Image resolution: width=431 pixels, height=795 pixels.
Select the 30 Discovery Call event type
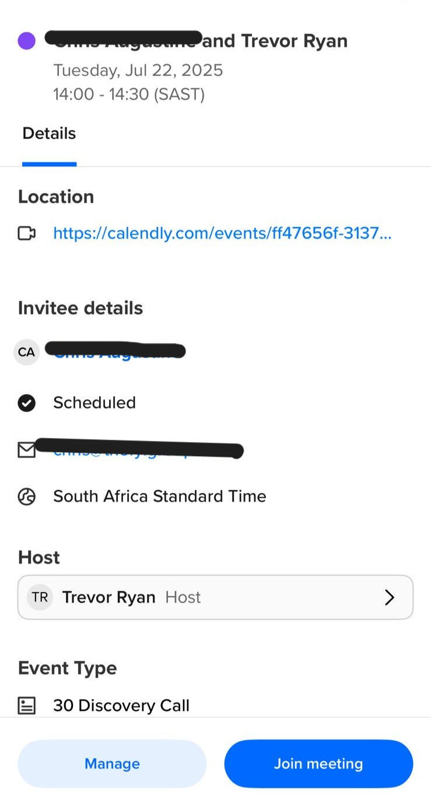point(121,706)
